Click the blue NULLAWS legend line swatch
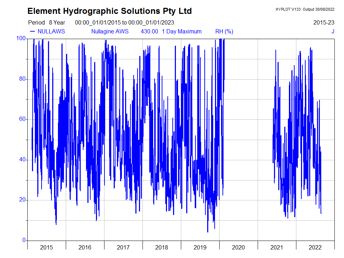 click(32, 31)
